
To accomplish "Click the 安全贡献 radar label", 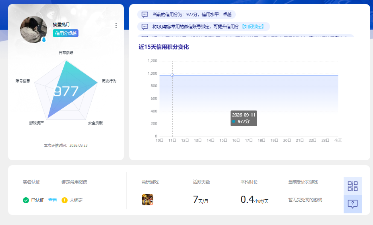I will (95, 123).
